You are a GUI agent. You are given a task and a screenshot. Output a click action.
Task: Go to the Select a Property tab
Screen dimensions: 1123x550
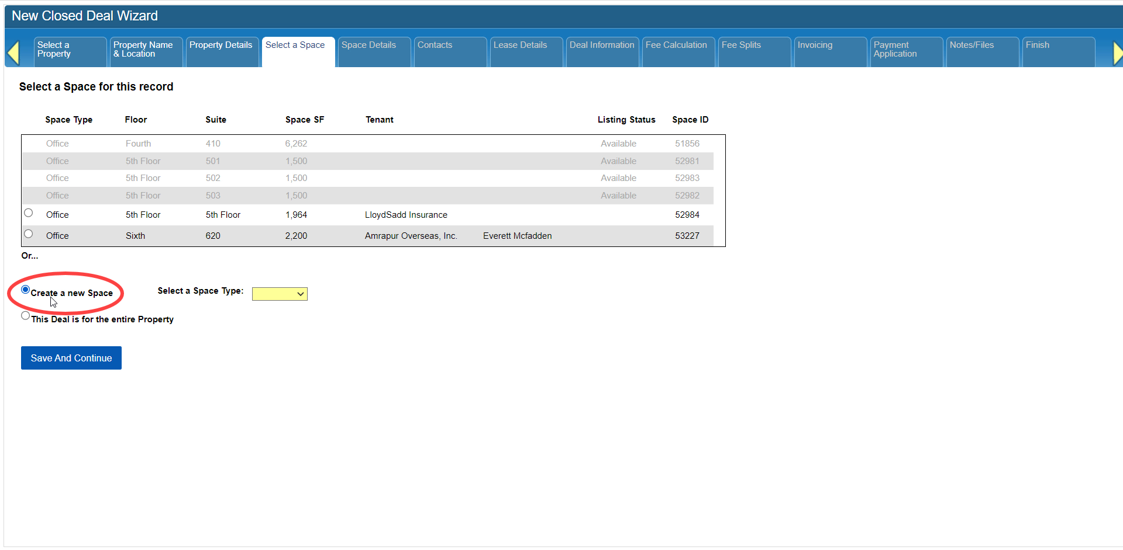[70, 51]
